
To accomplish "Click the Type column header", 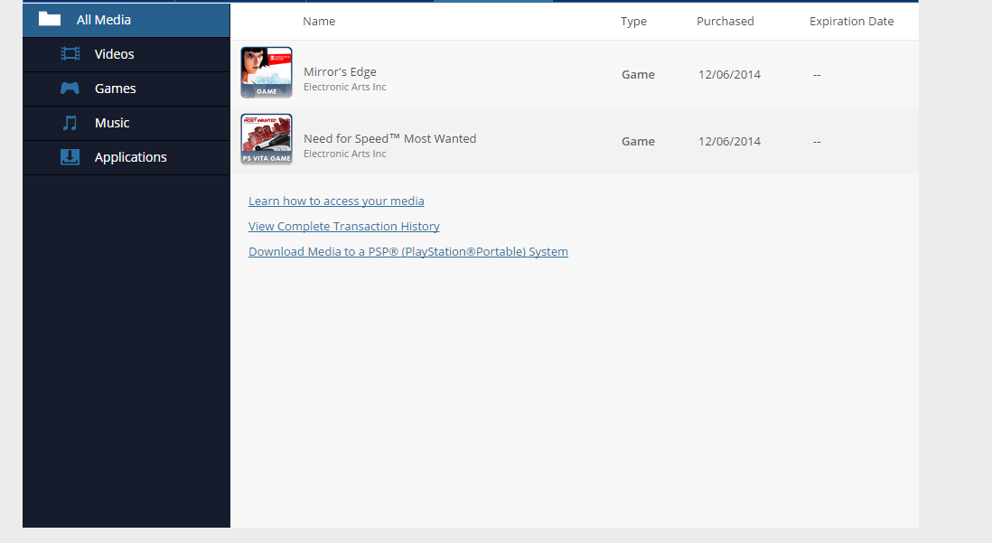I will click(x=633, y=22).
